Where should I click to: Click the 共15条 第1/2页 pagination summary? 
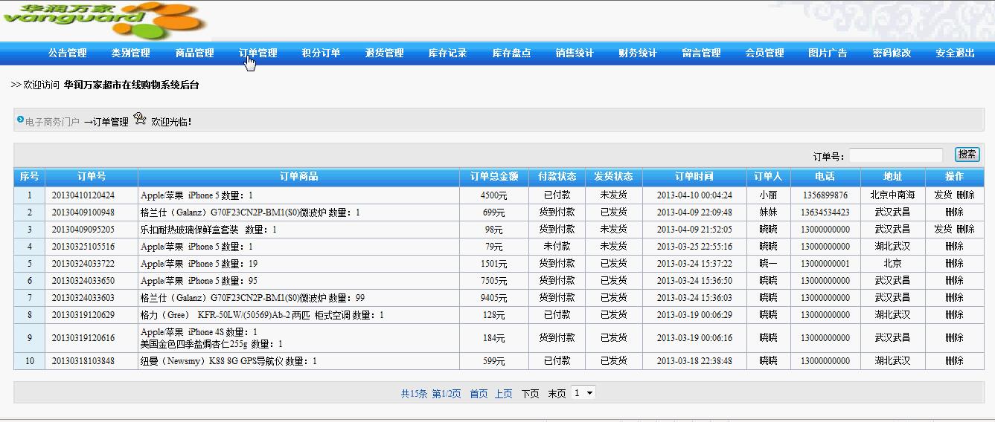click(x=431, y=394)
